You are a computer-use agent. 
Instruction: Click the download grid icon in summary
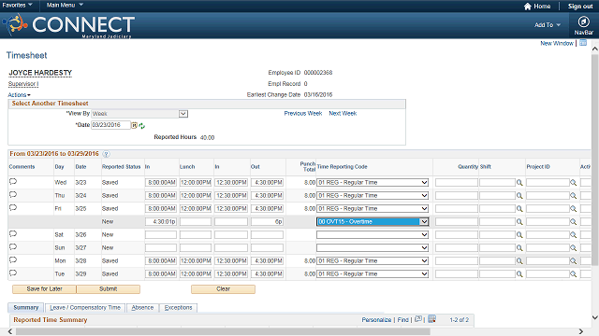pos(431,319)
